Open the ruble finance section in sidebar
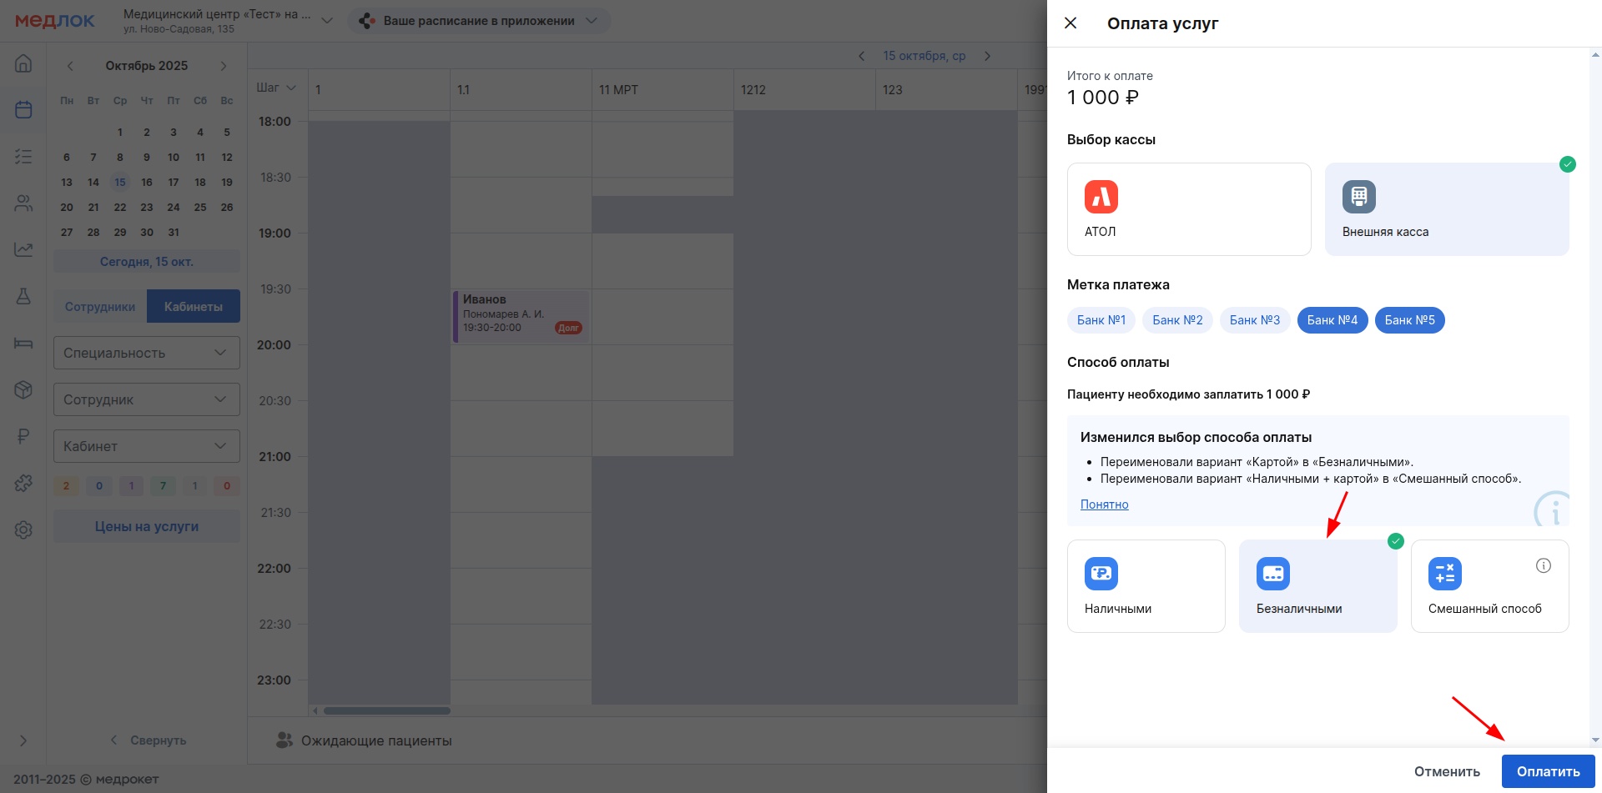The image size is (1602, 793). [23, 436]
